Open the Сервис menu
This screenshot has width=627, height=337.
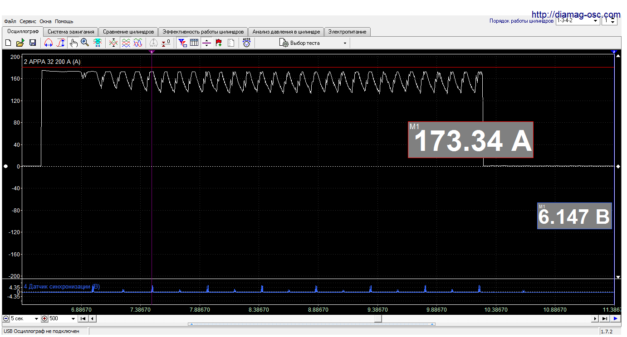(28, 21)
